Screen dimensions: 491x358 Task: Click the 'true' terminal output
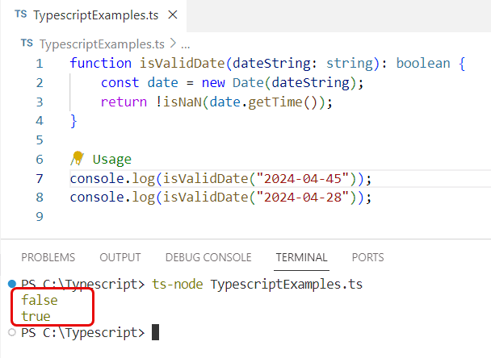coord(36,316)
